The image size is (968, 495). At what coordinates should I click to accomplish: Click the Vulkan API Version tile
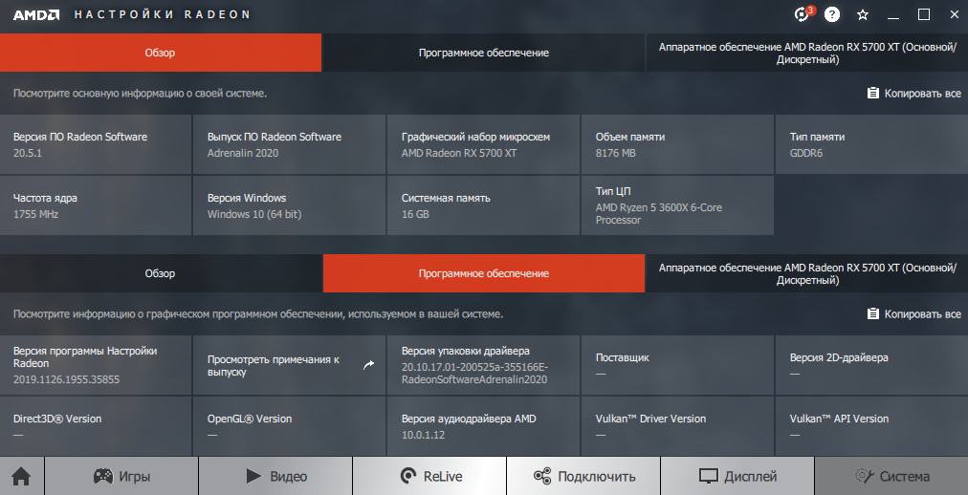coord(871,426)
